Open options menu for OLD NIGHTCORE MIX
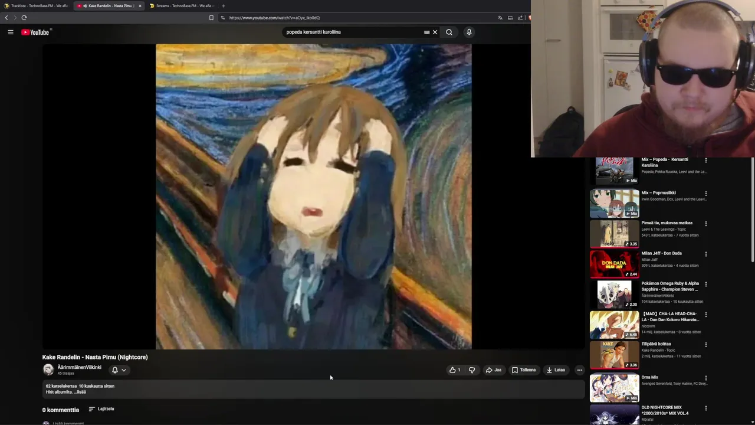Screen dimensions: 755x425 pyautogui.click(x=705, y=408)
